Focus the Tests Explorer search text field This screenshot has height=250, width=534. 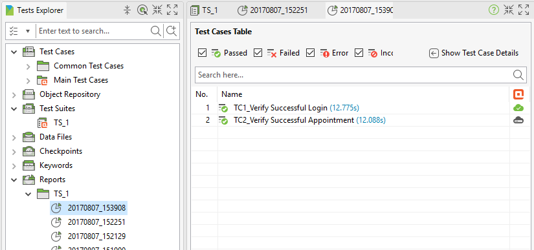pyautogui.click(x=93, y=31)
